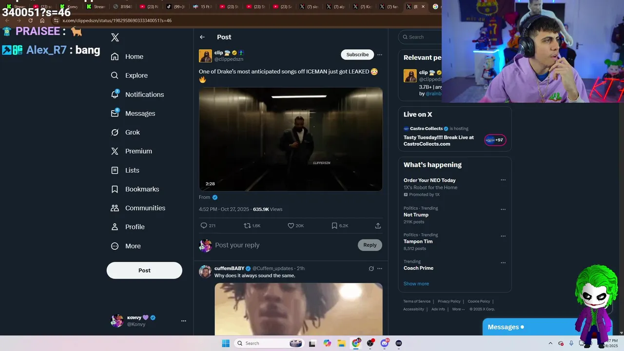Click Show more under What's happening

[x=416, y=284]
